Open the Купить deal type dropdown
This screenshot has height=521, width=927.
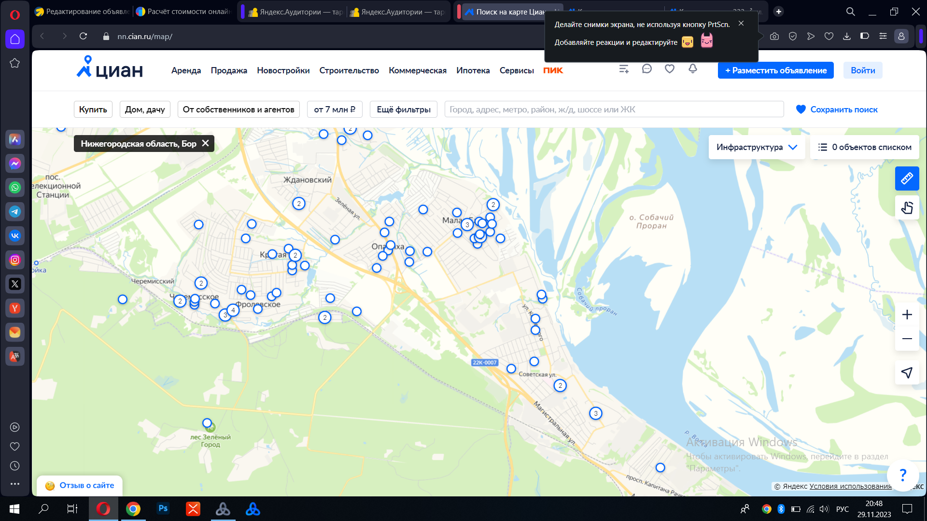tap(93, 110)
